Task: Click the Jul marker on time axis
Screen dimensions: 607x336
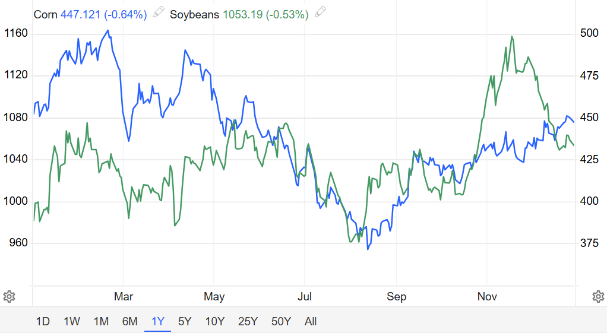Action: 305,296
